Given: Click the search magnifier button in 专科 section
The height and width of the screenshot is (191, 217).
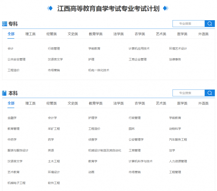Looking at the screenshot, I should (x=210, y=24).
